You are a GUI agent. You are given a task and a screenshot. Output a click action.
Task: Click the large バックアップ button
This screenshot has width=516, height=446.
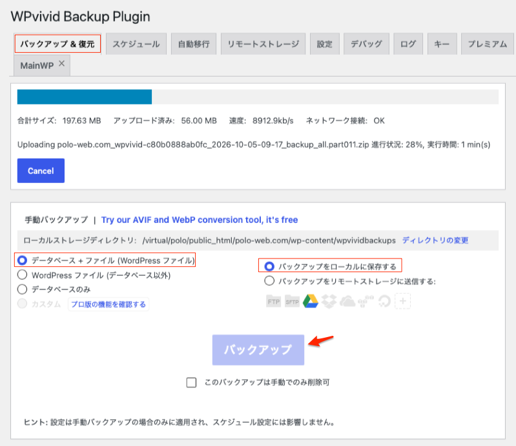pos(258,350)
